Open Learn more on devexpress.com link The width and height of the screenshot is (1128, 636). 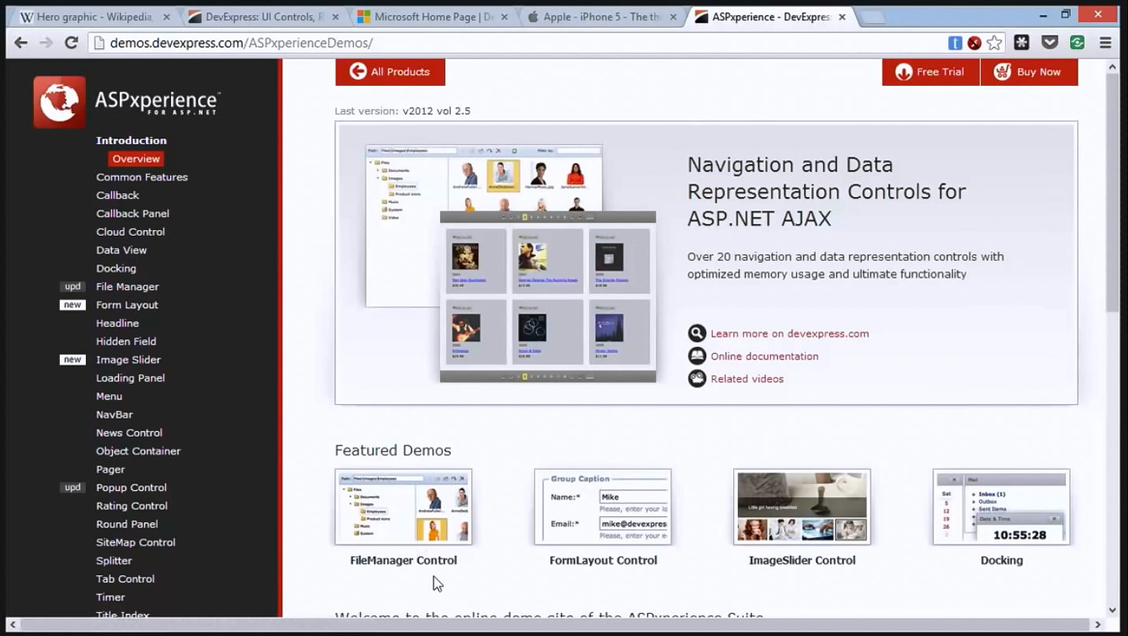pos(790,333)
